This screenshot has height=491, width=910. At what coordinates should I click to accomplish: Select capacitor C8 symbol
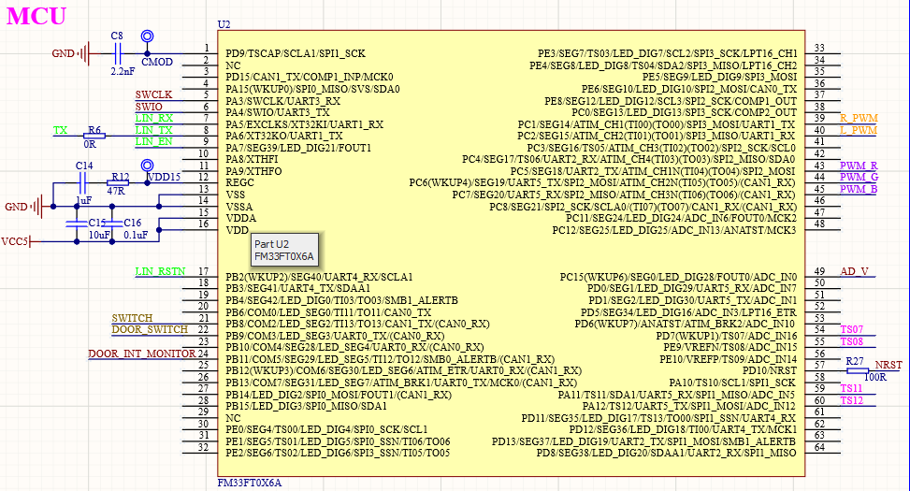[x=117, y=54]
